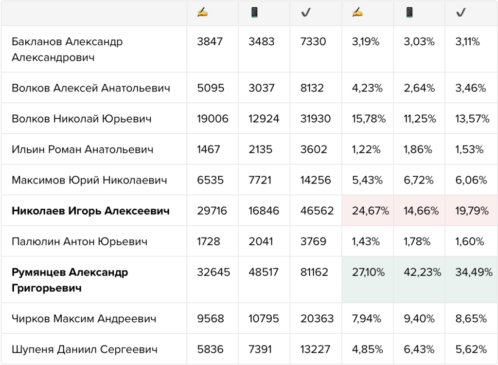
Task: Select the Румянцев Александр Григорьевич name cell
Action: 94,280
